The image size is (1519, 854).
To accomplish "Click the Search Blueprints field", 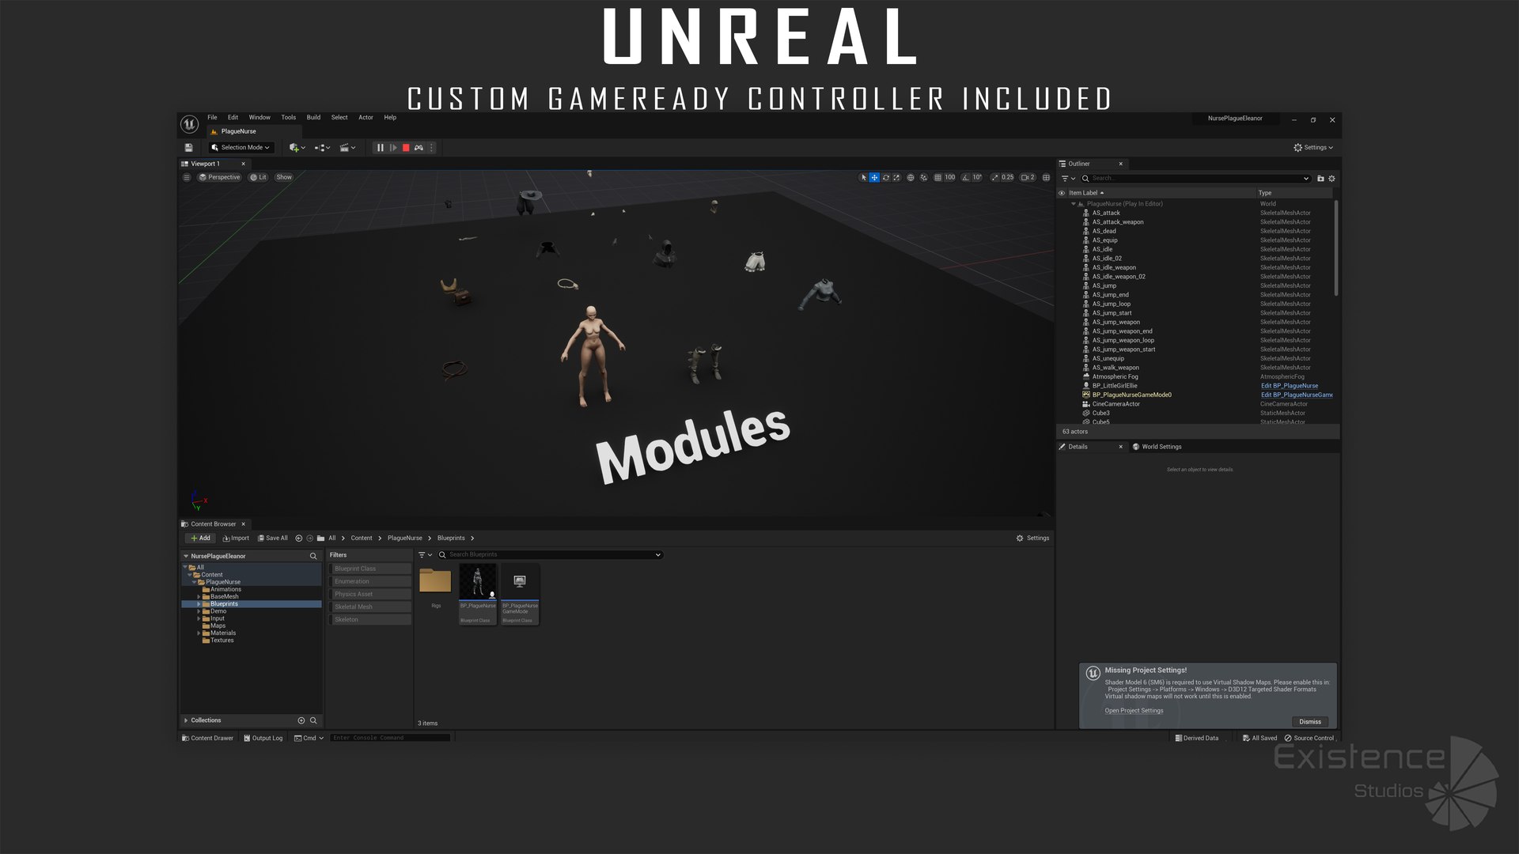I will click(x=551, y=555).
